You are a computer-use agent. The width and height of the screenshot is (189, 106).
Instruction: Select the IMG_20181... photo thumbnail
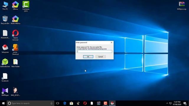pos(15,92)
